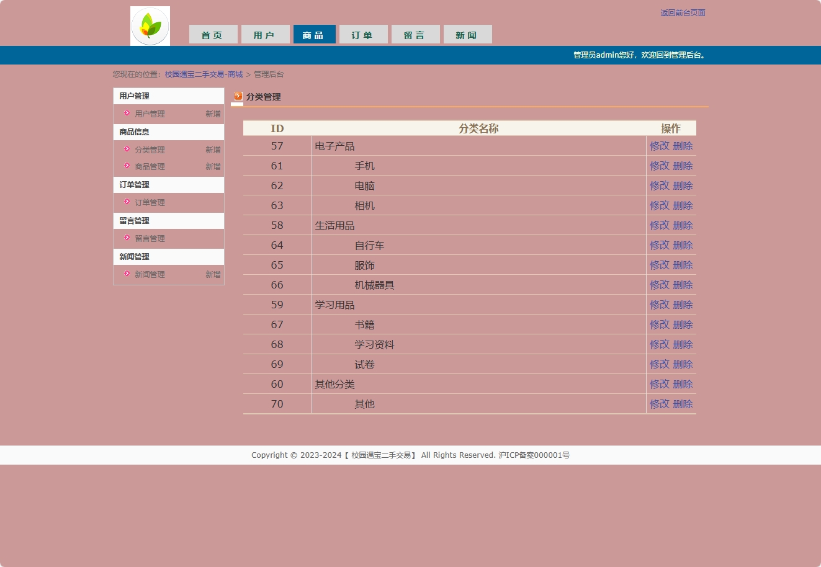Click bullet icon beside 新闻管理 sidebar item
821x567 pixels.
(x=127, y=274)
